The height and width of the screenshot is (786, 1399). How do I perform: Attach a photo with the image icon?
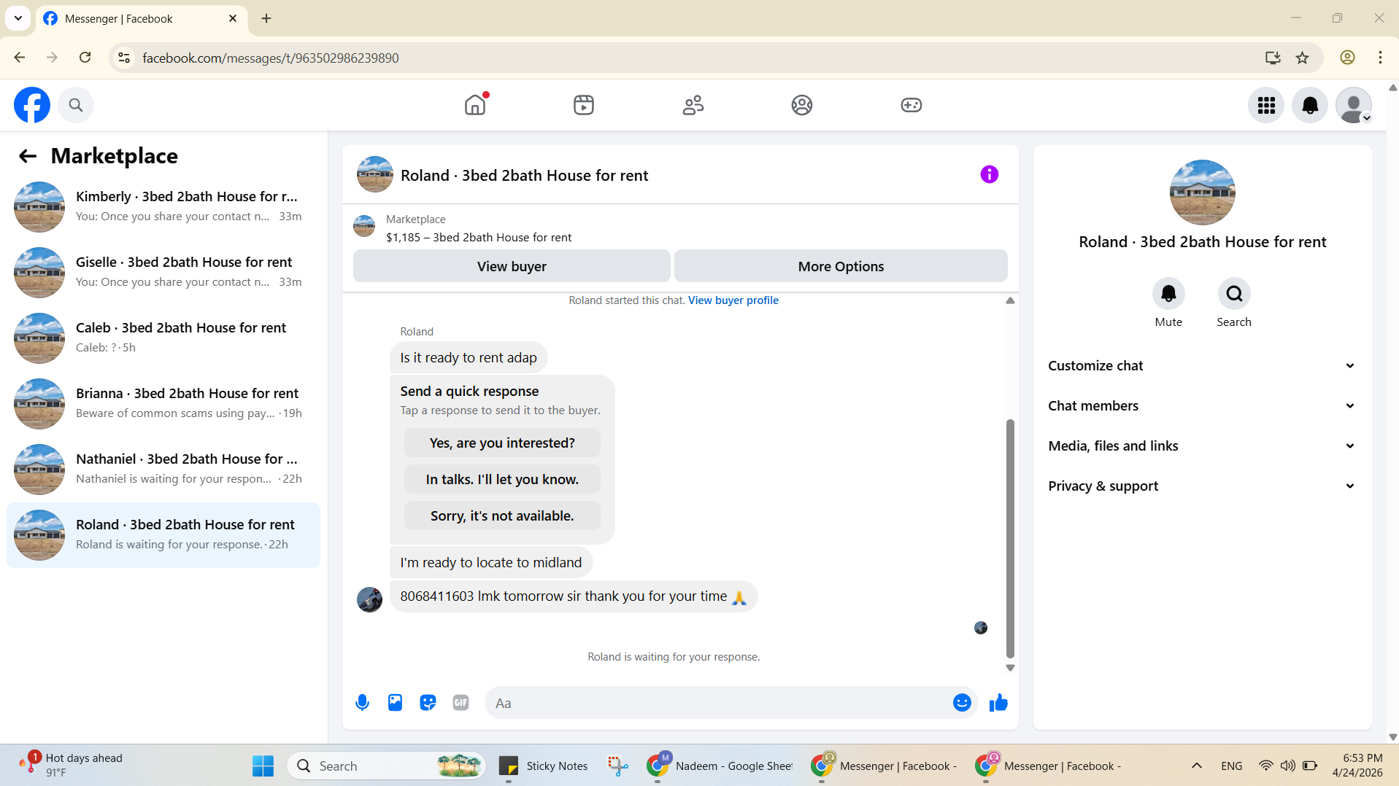tap(395, 703)
